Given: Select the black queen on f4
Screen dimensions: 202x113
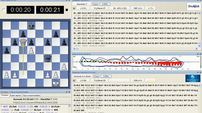Looking at the screenshot, I should 48,58.
